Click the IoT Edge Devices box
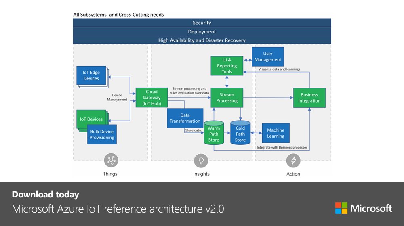 [91, 75]
